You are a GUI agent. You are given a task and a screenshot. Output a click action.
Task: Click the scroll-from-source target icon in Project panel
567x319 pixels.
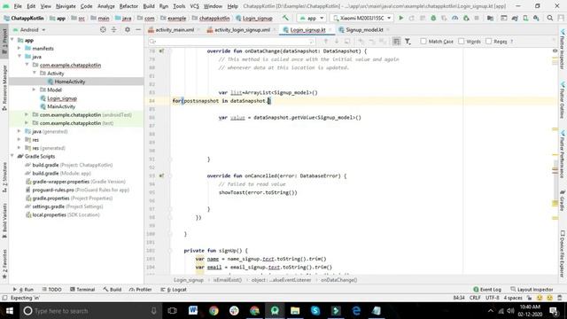click(103, 29)
